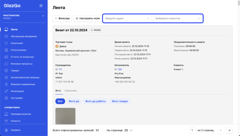Expand the Пространство project chevron

pos(43,16)
